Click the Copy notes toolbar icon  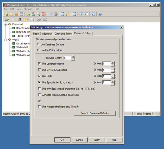point(38,14)
